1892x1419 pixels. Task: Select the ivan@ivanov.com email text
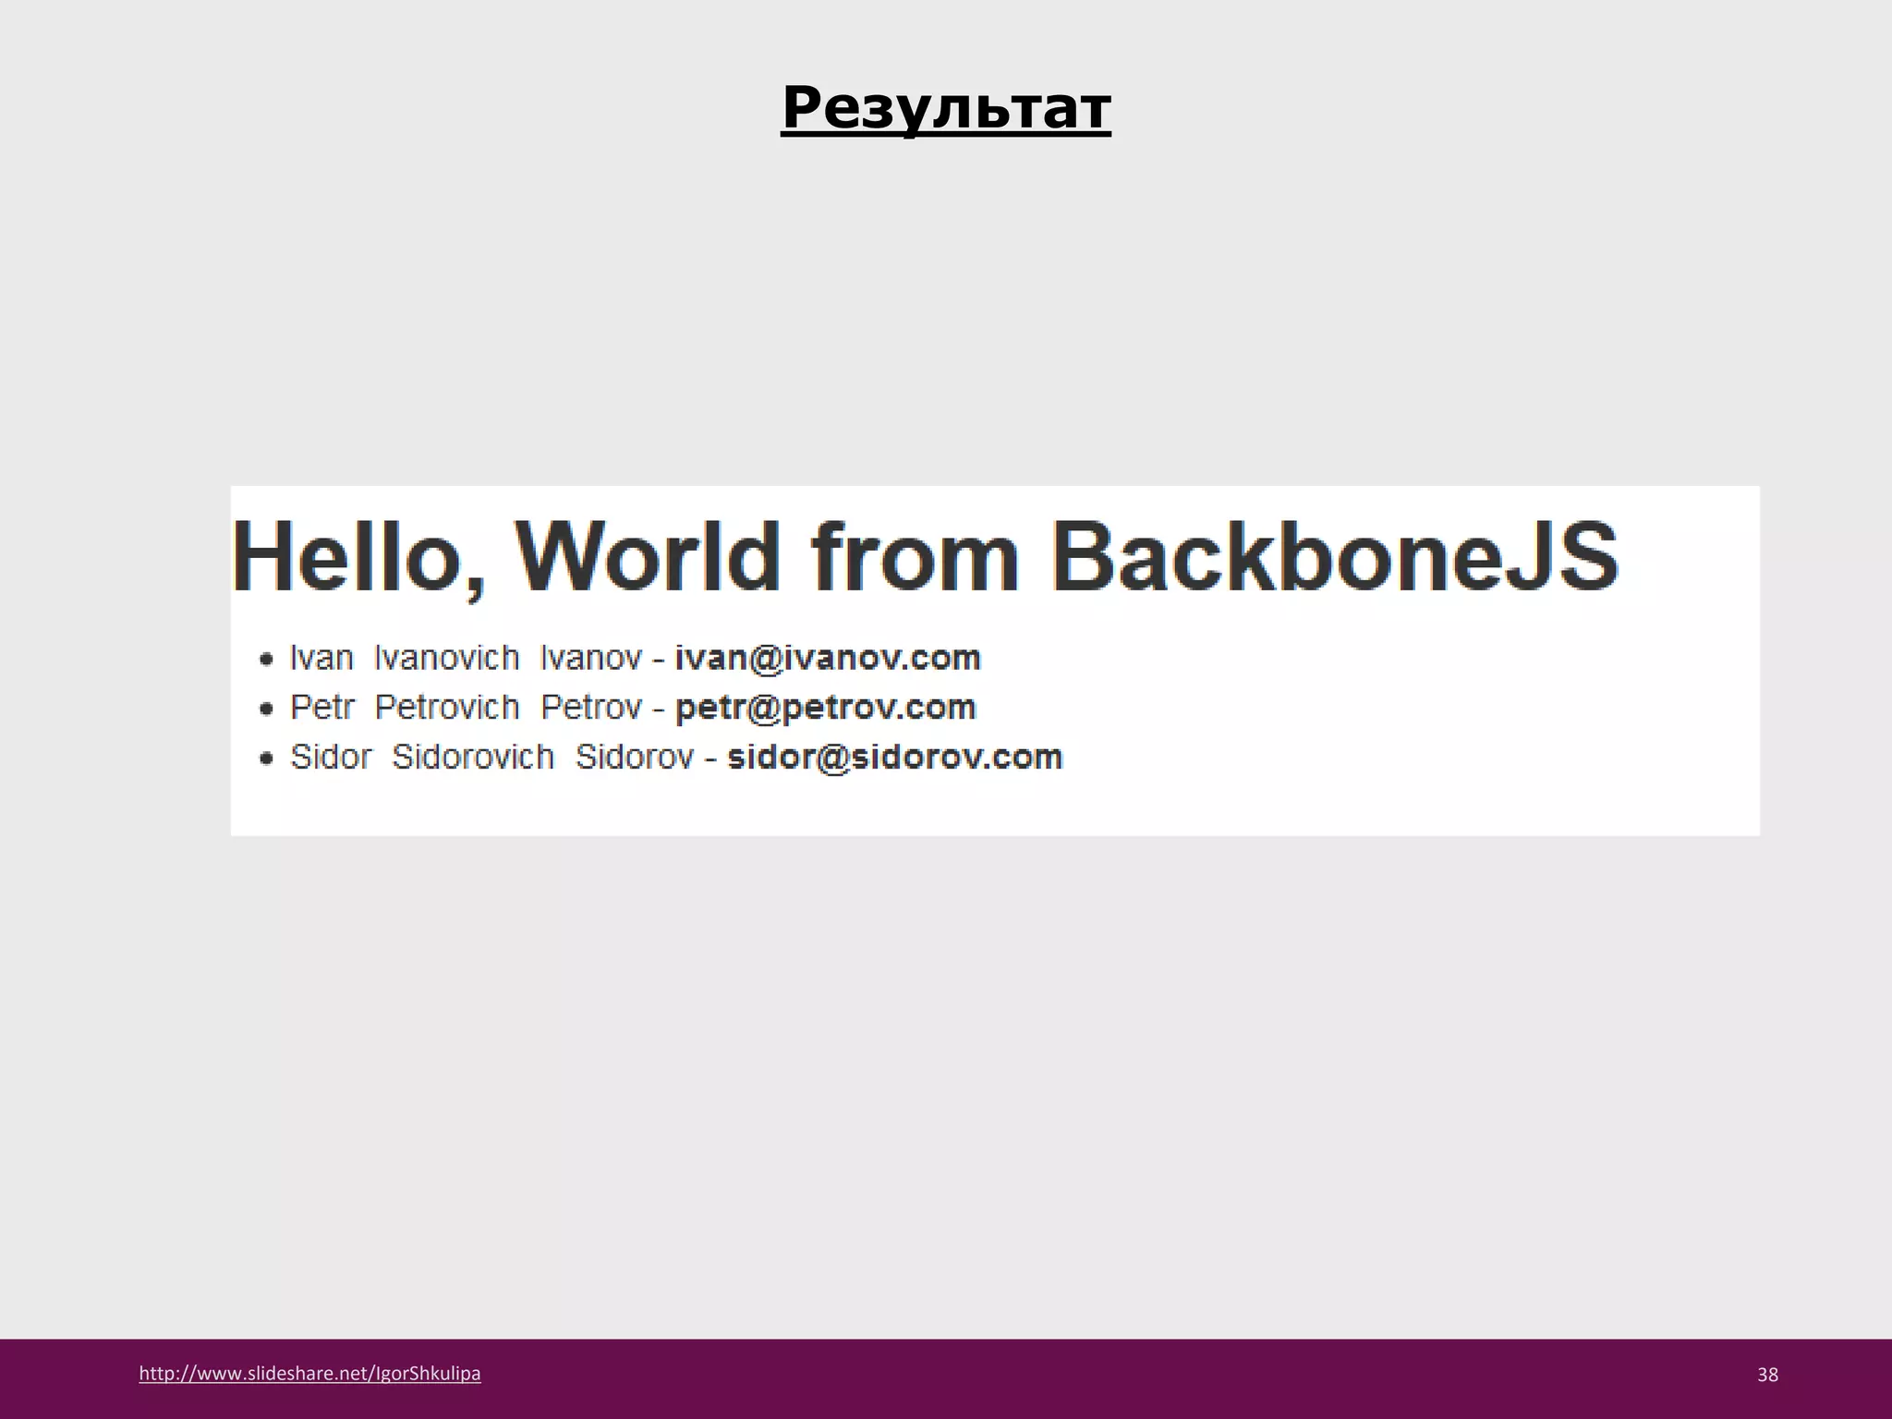tap(828, 658)
